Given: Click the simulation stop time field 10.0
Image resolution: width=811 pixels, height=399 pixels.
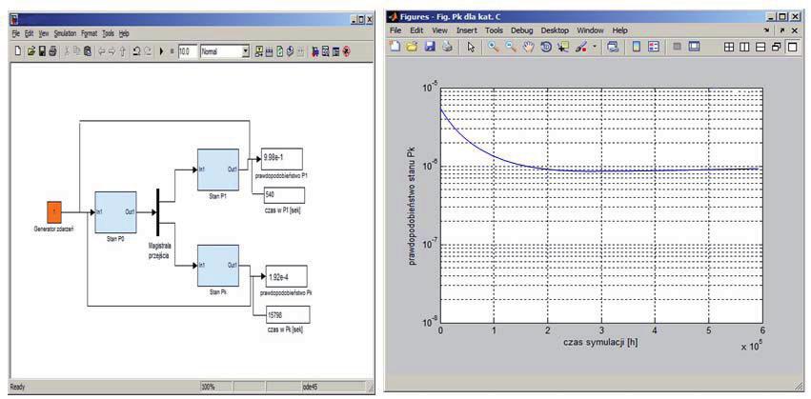Looking at the screenshot, I should 188,51.
